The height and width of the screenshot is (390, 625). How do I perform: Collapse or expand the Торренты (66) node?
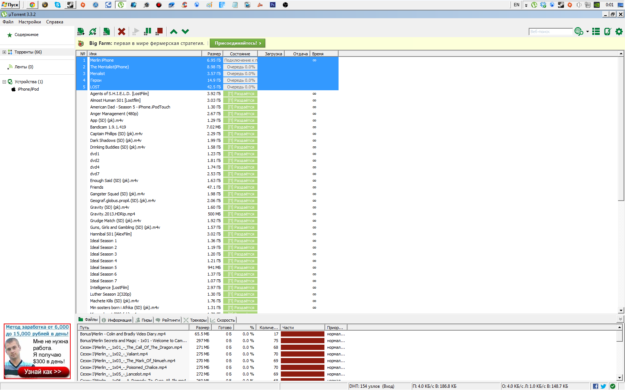(x=4, y=52)
